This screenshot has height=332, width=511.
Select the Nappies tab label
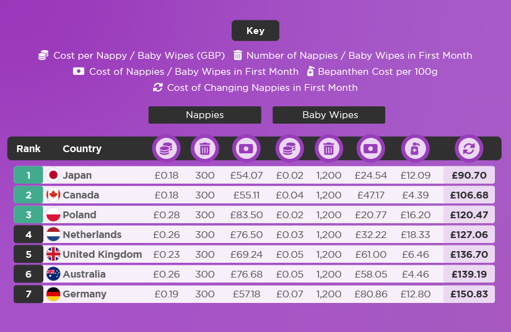(204, 115)
